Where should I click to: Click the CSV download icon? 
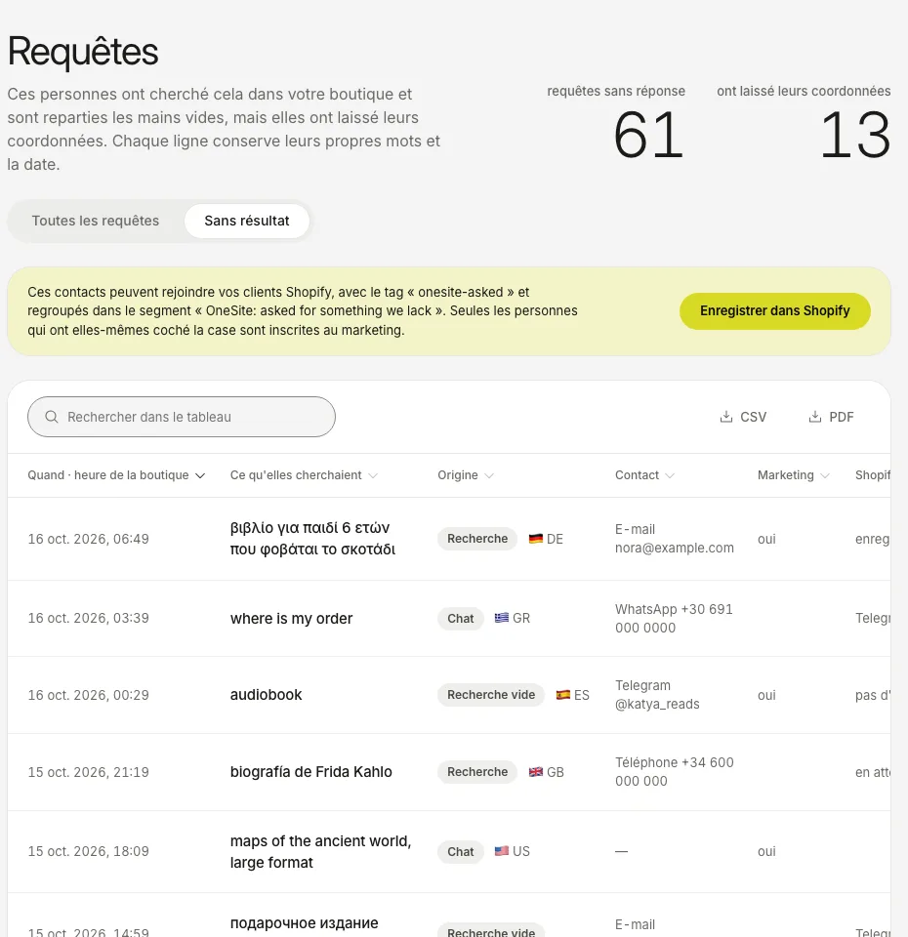pos(725,417)
